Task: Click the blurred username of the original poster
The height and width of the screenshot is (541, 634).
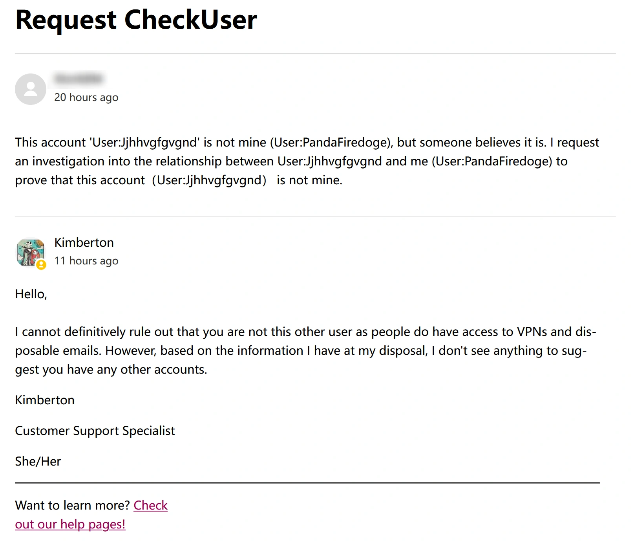Action: click(x=79, y=79)
